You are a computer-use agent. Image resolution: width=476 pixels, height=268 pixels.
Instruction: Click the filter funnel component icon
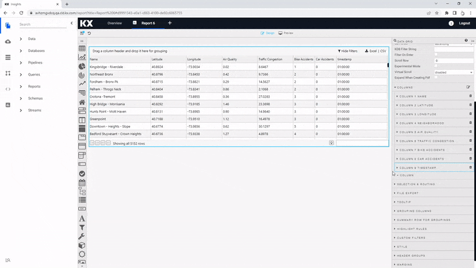coord(82,228)
